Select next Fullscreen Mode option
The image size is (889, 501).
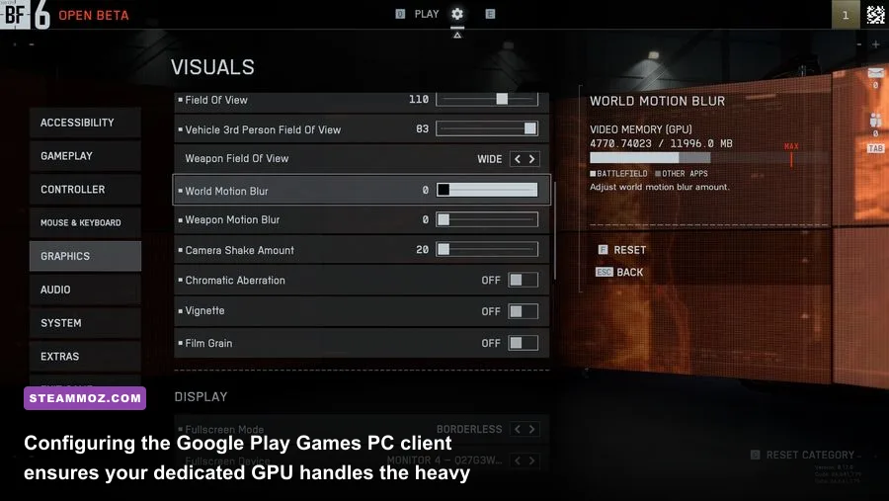click(x=531, y=430)
